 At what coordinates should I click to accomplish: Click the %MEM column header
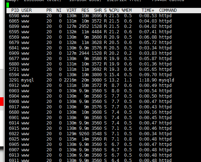pos(127,10)
